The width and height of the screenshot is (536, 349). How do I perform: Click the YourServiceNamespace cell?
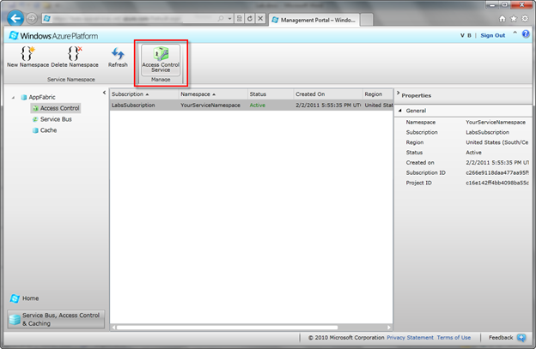tap(210, 105)
